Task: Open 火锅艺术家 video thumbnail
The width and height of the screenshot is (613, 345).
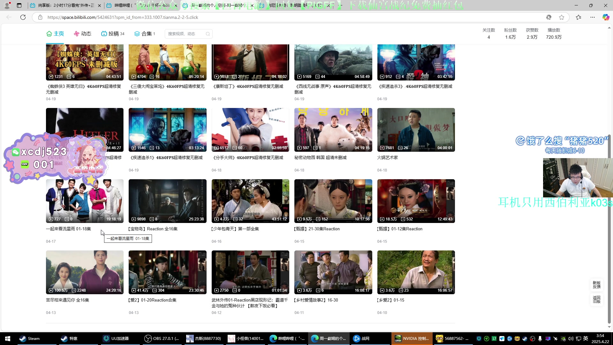Action: click(416, 130)
